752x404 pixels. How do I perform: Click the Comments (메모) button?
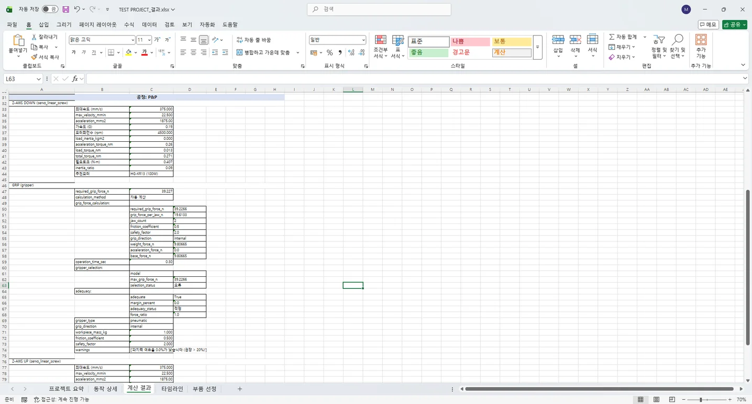(x=708, y=25)
